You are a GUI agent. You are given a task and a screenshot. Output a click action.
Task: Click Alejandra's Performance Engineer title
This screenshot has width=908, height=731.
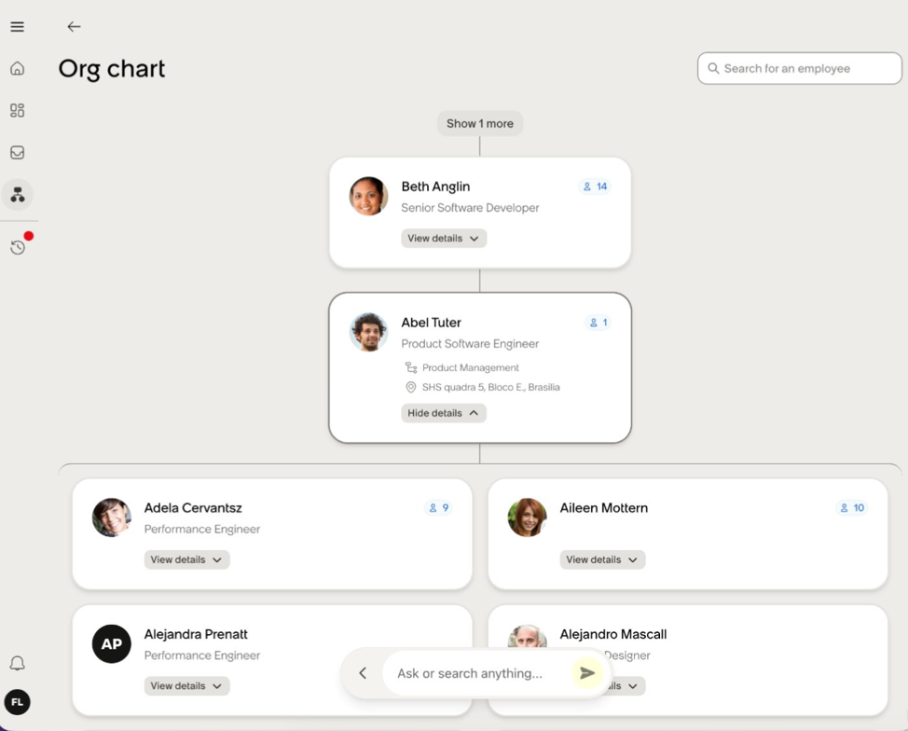point(202,655)
